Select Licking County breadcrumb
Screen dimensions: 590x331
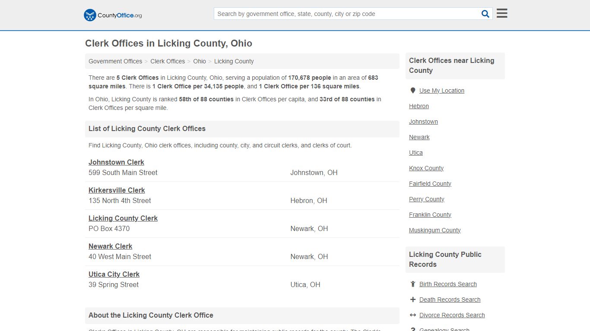click(x=234, y=61)
